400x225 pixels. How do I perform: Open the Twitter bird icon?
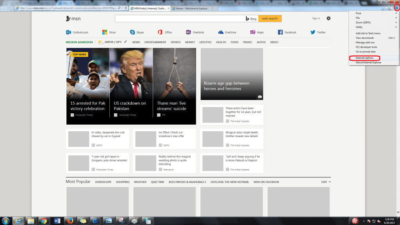(313, 32)
